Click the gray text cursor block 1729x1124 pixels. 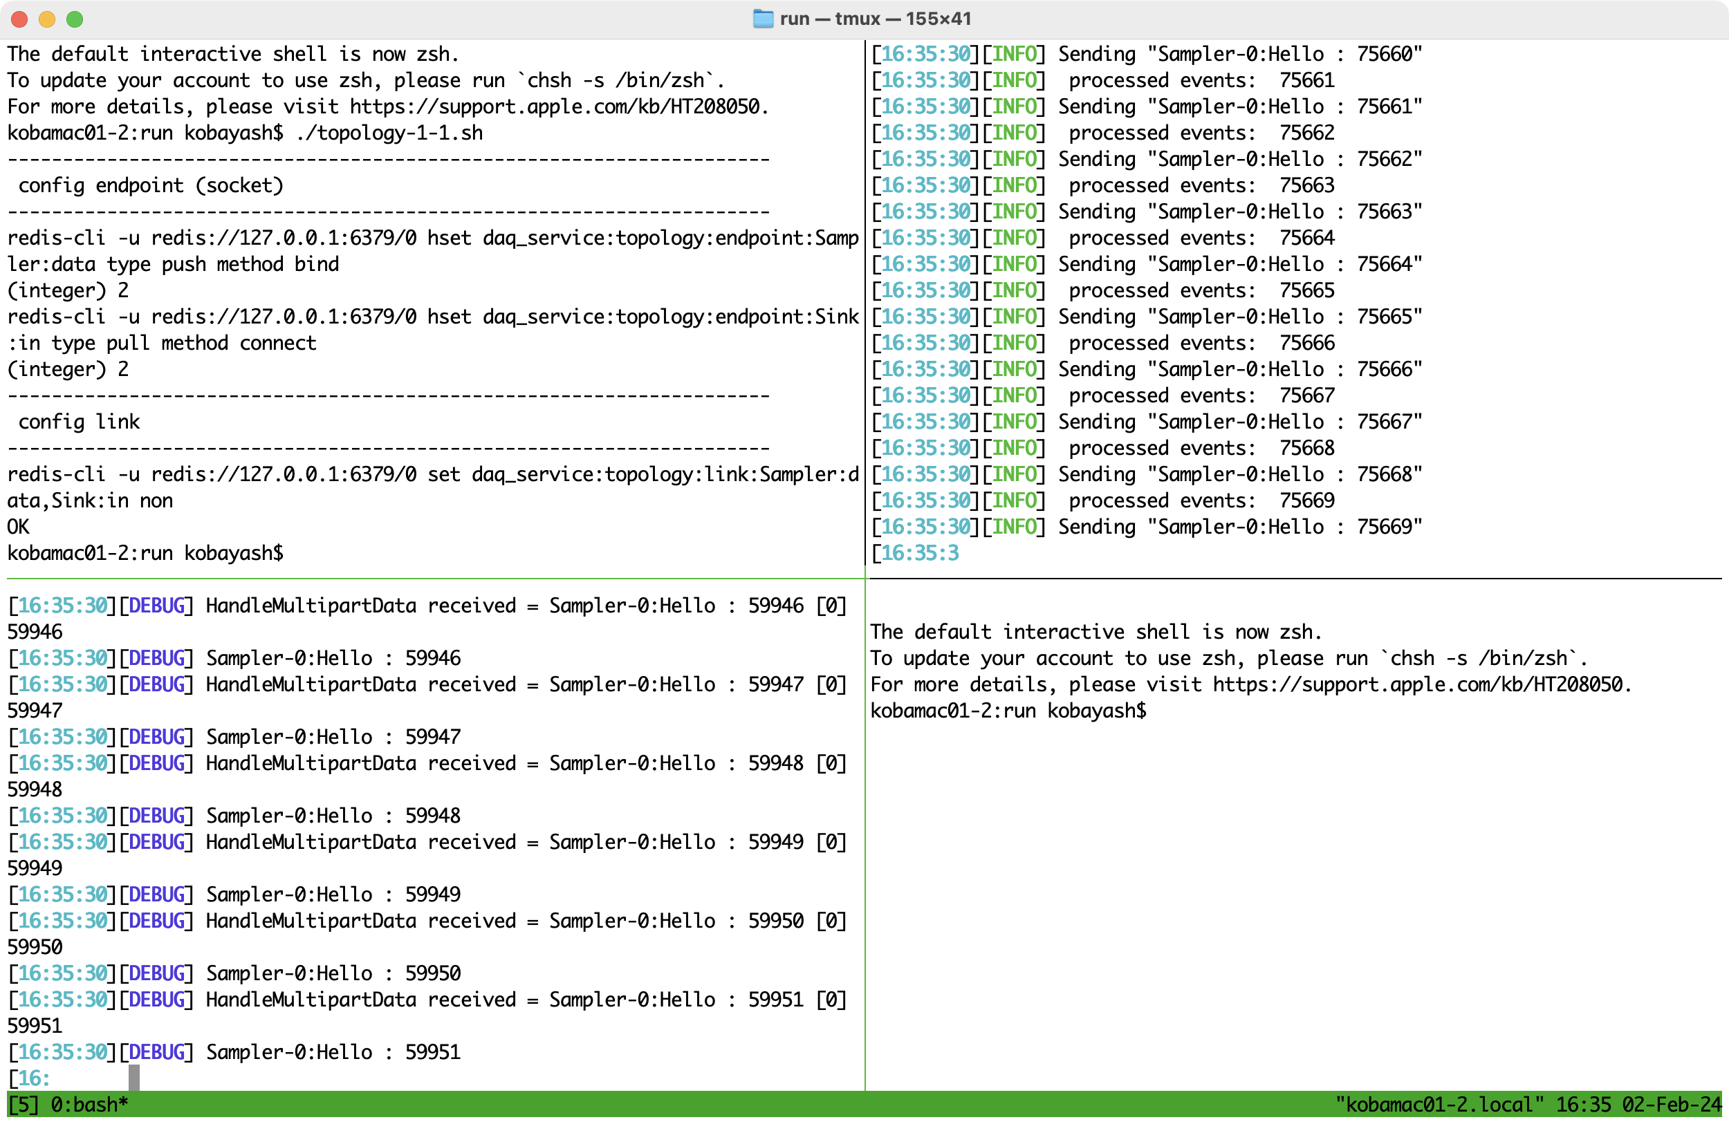pyautogui.click(x=133, y=1078)
